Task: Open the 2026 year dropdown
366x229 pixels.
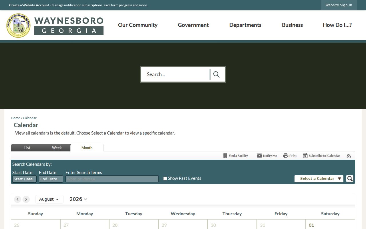Action: 78,199
